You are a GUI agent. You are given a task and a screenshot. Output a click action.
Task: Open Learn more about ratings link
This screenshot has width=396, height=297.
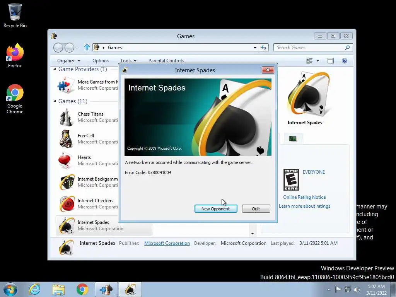(305, 206)
